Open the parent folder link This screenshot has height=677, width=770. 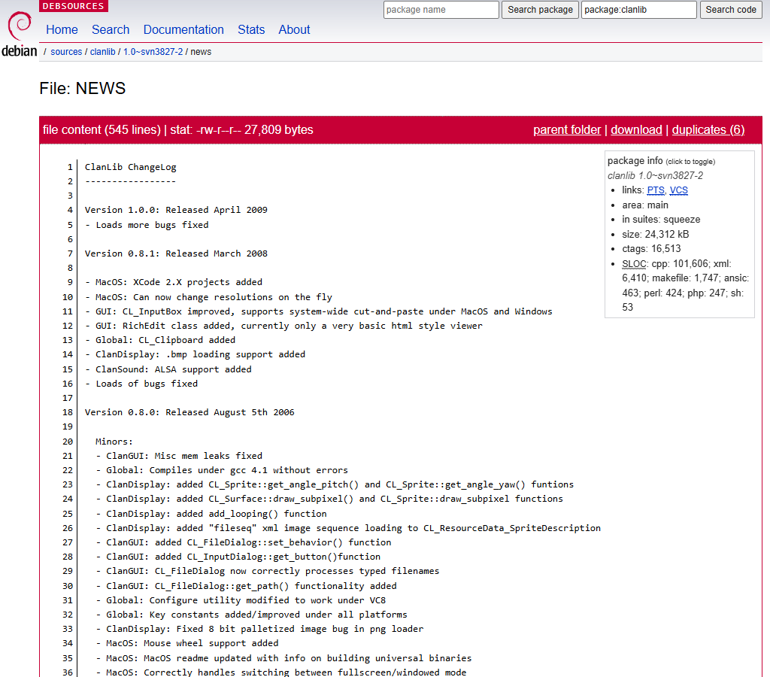567,130
